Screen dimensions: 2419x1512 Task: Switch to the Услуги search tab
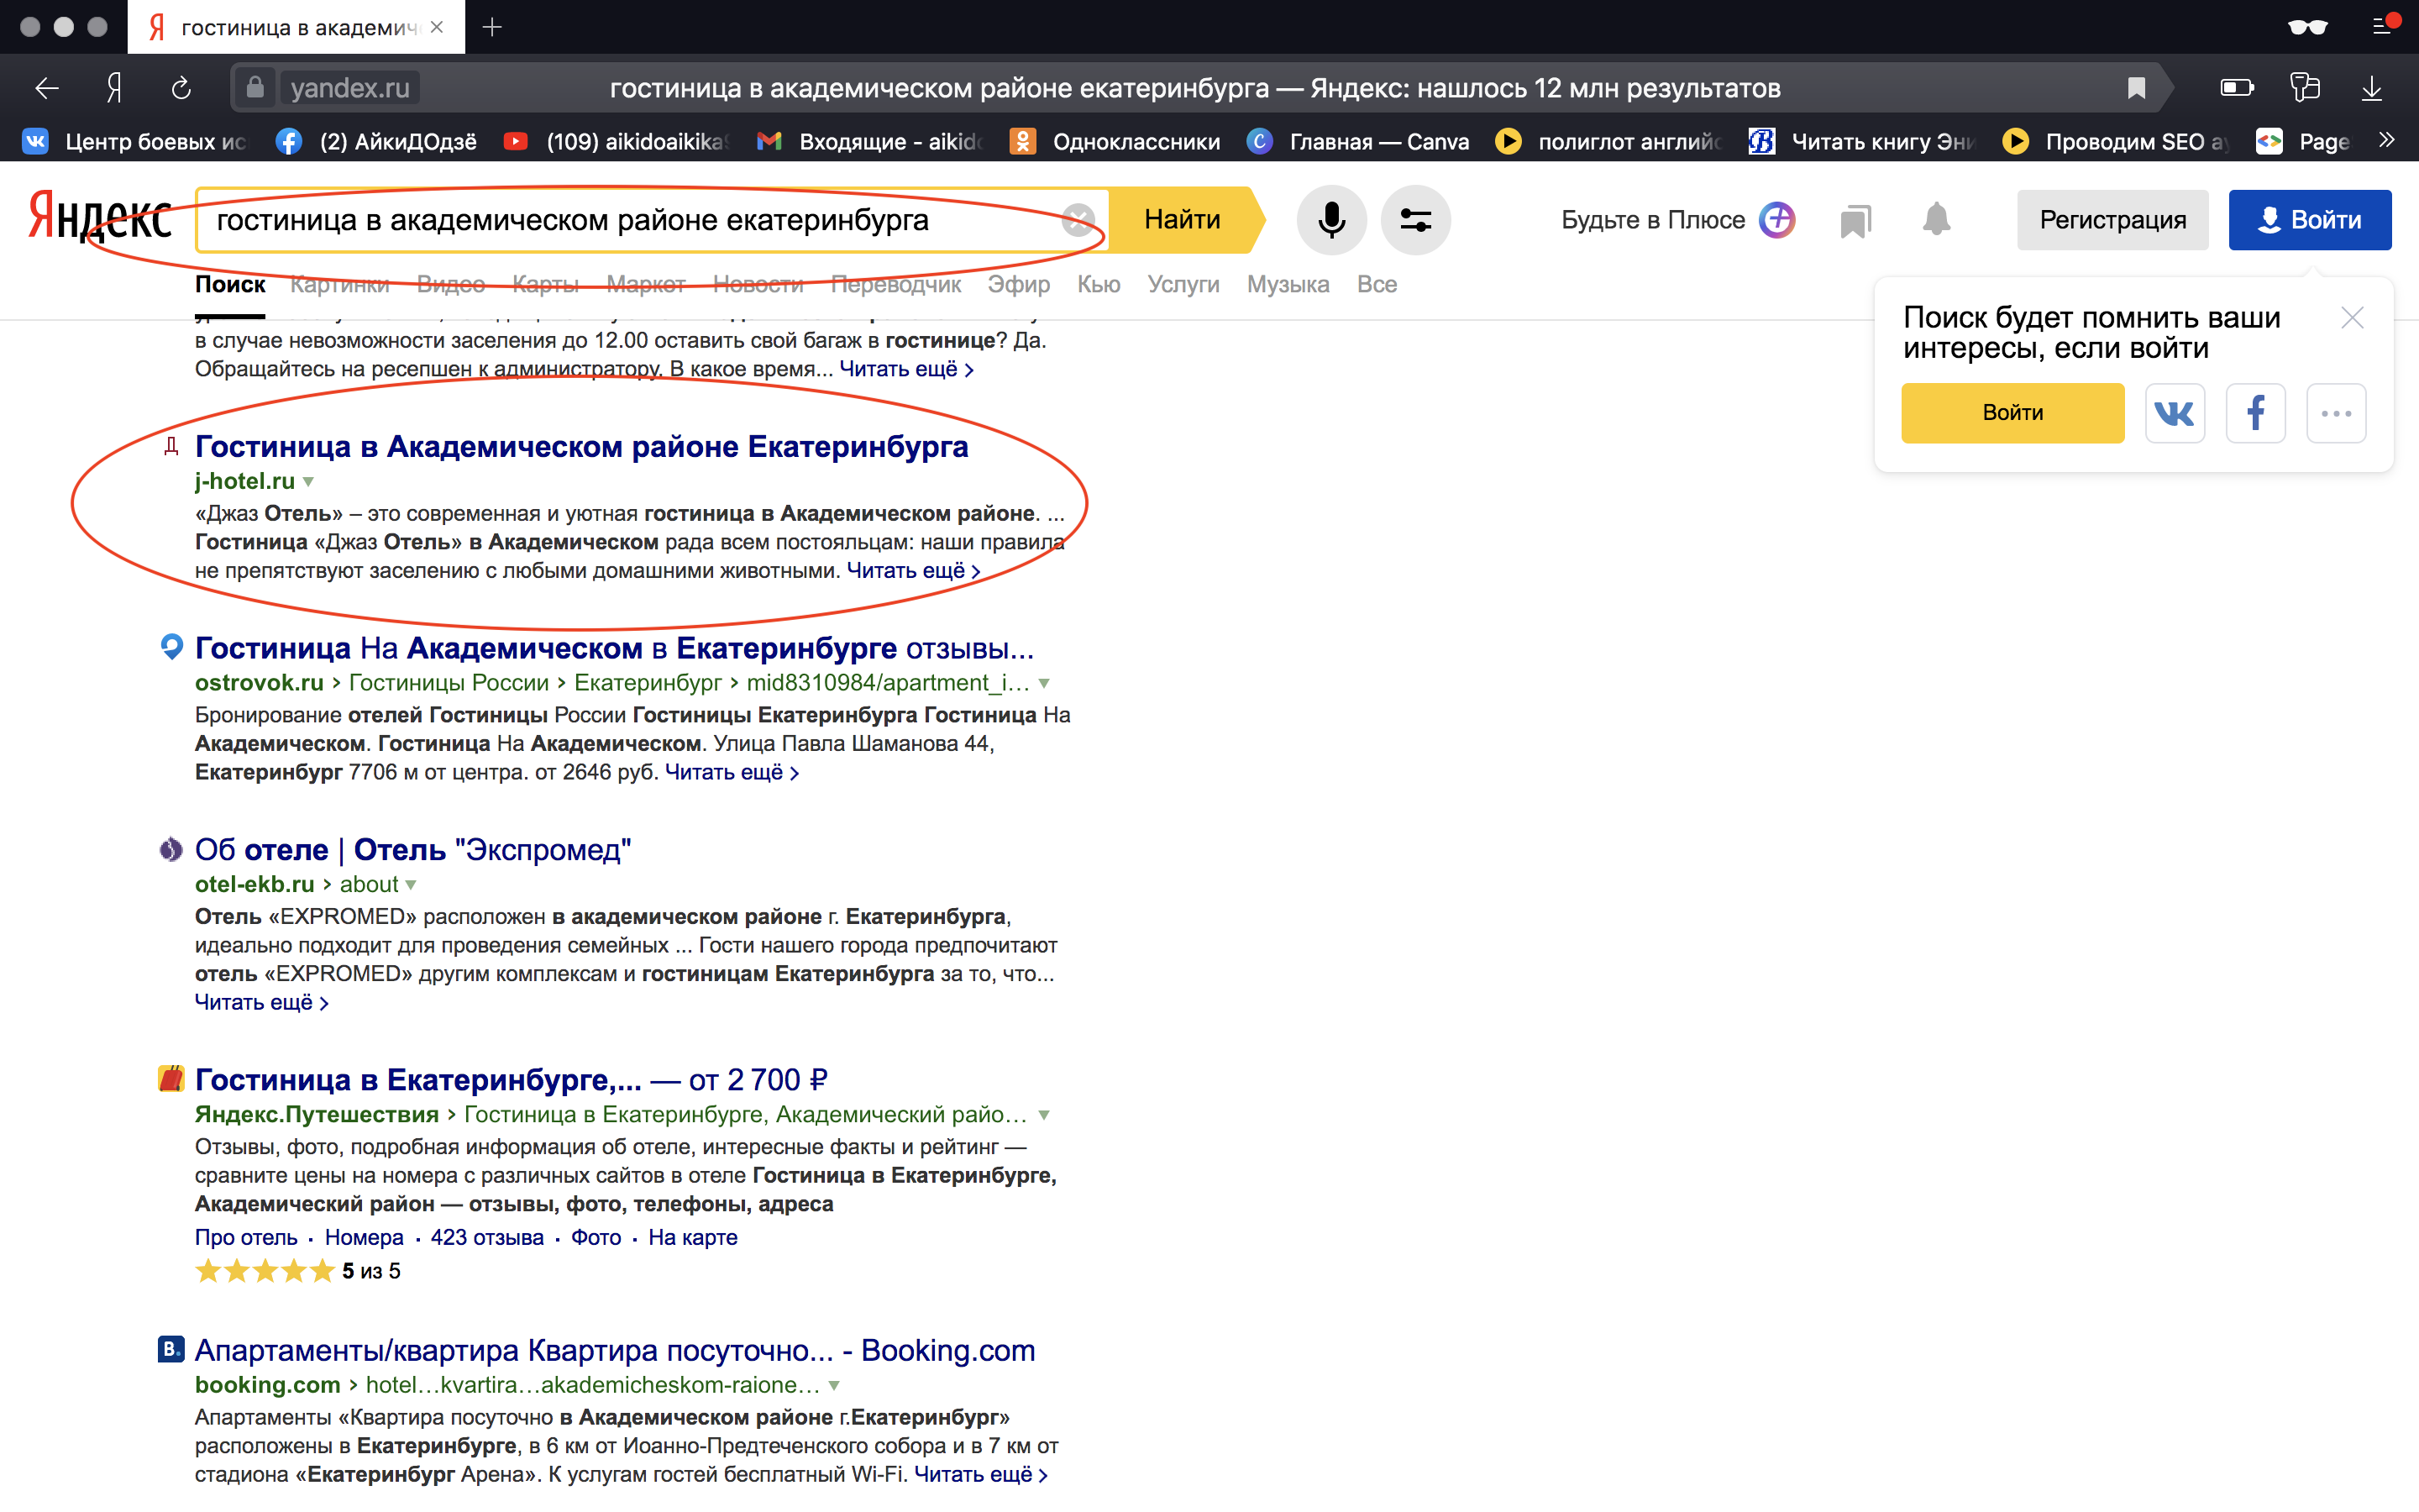point(1183,285)
